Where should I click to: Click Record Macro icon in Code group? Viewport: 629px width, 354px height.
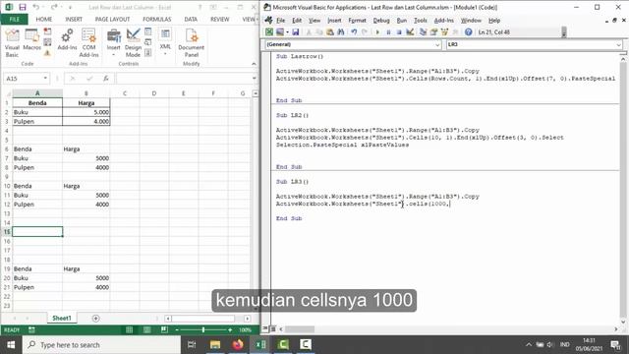point(47,31)
